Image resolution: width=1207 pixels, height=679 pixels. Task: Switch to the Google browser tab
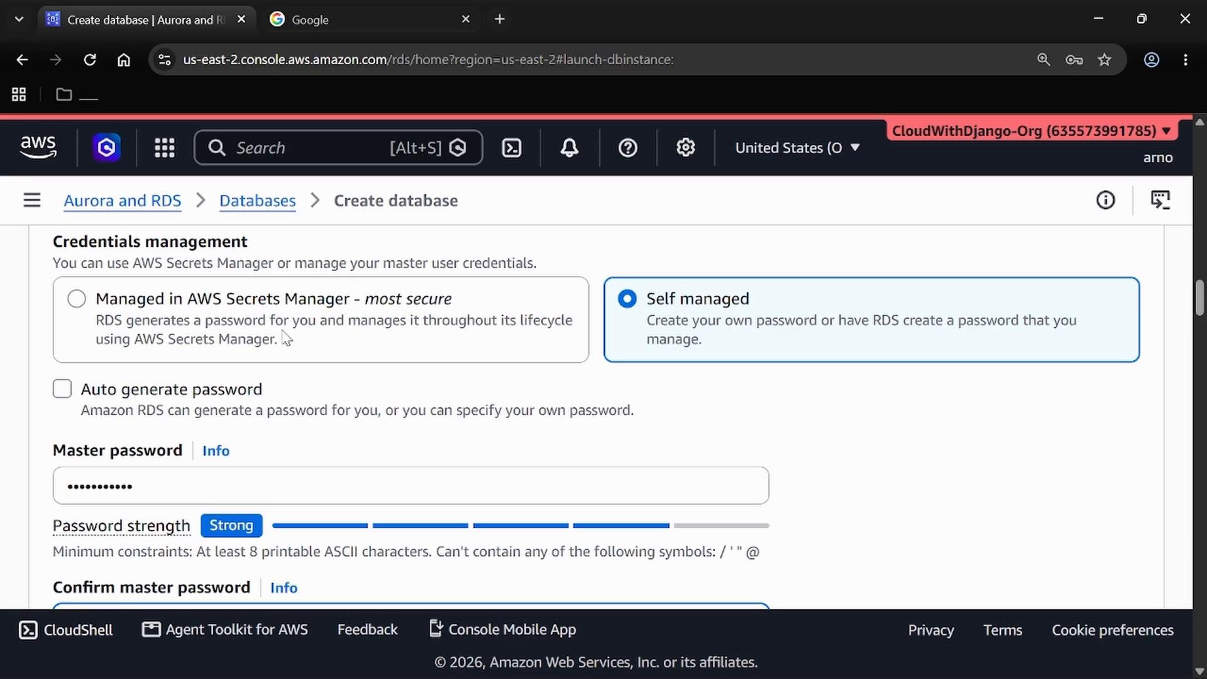click(x=371, y=19)
